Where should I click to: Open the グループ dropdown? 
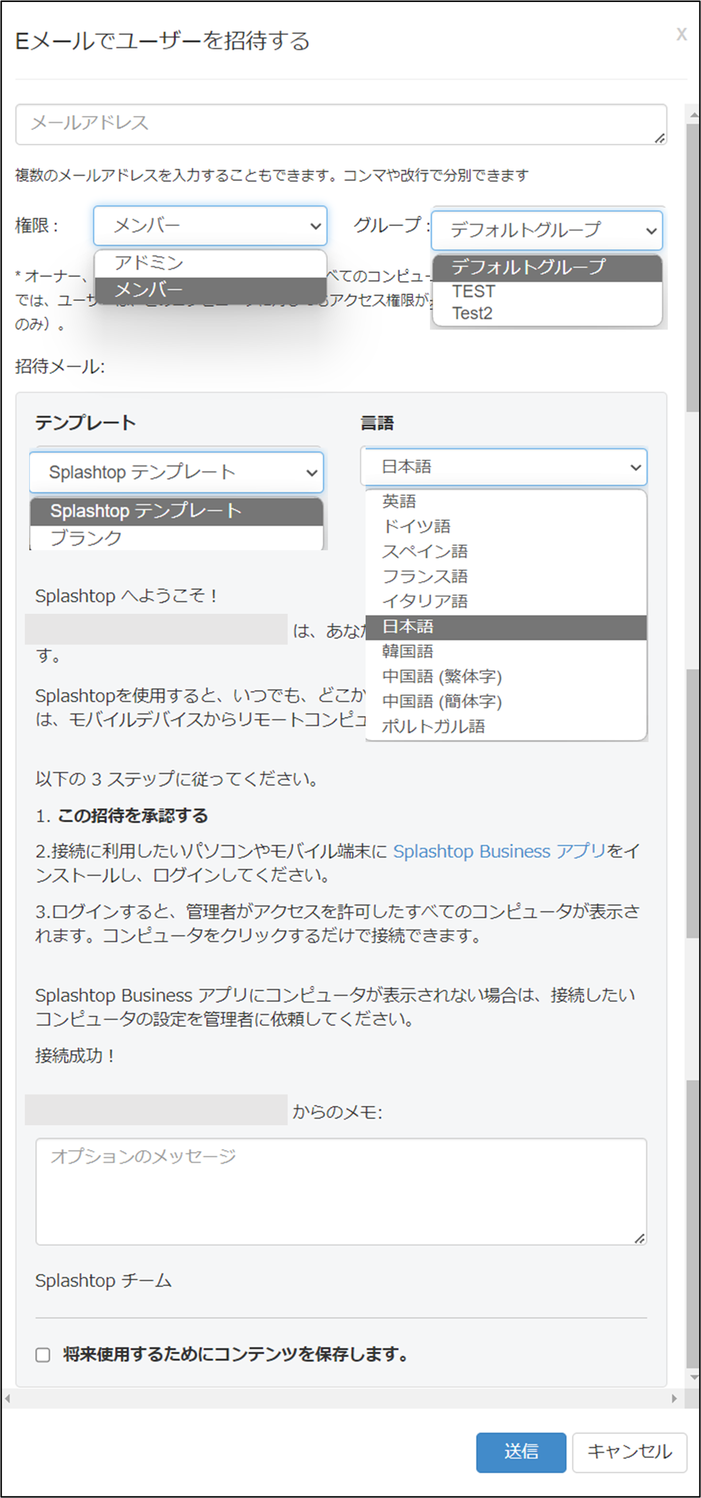[x=546, y=230]
